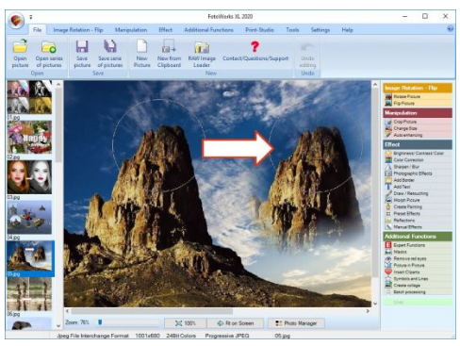Image resolution: width=460 pixels, height=346 pixels.
Task: Open Additional Functions ribbon tab
Action: point(208,30)
